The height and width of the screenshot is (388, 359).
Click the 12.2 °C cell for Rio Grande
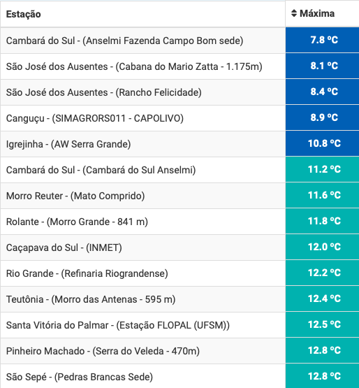(323, 273)
